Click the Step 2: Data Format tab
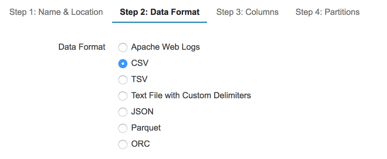This screenshot has width=387, height=159. tap(159, 12)
